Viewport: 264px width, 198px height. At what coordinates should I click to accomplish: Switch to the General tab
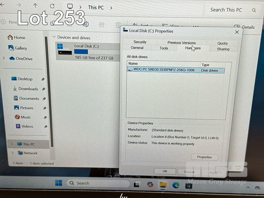pos(137,48)
